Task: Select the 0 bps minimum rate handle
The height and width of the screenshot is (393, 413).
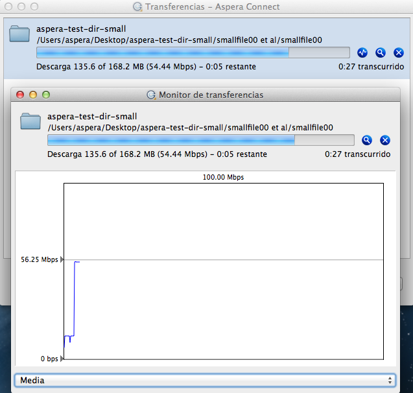Action: (x=62, y=359)
